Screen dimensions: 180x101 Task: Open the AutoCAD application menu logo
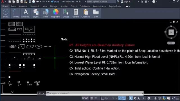point(3,1)
